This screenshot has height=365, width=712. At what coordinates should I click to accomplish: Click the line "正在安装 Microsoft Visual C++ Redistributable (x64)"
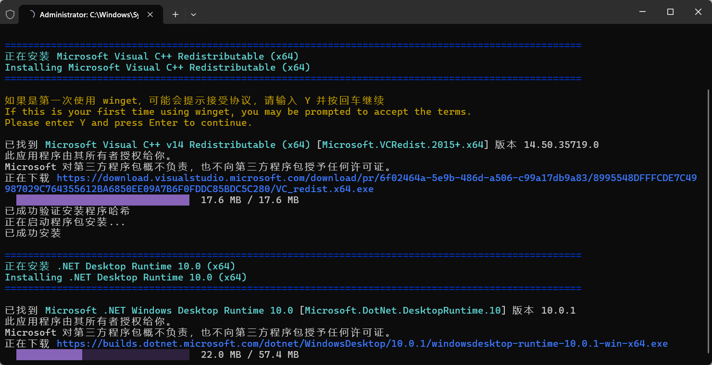152,57
